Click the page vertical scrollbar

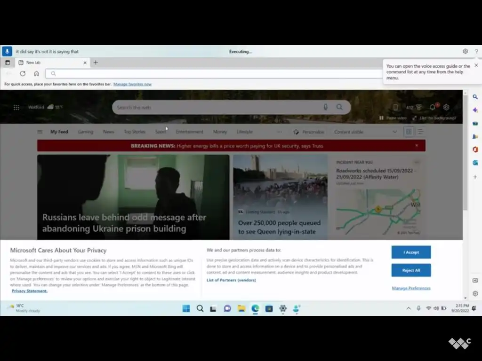pos(465,152)
